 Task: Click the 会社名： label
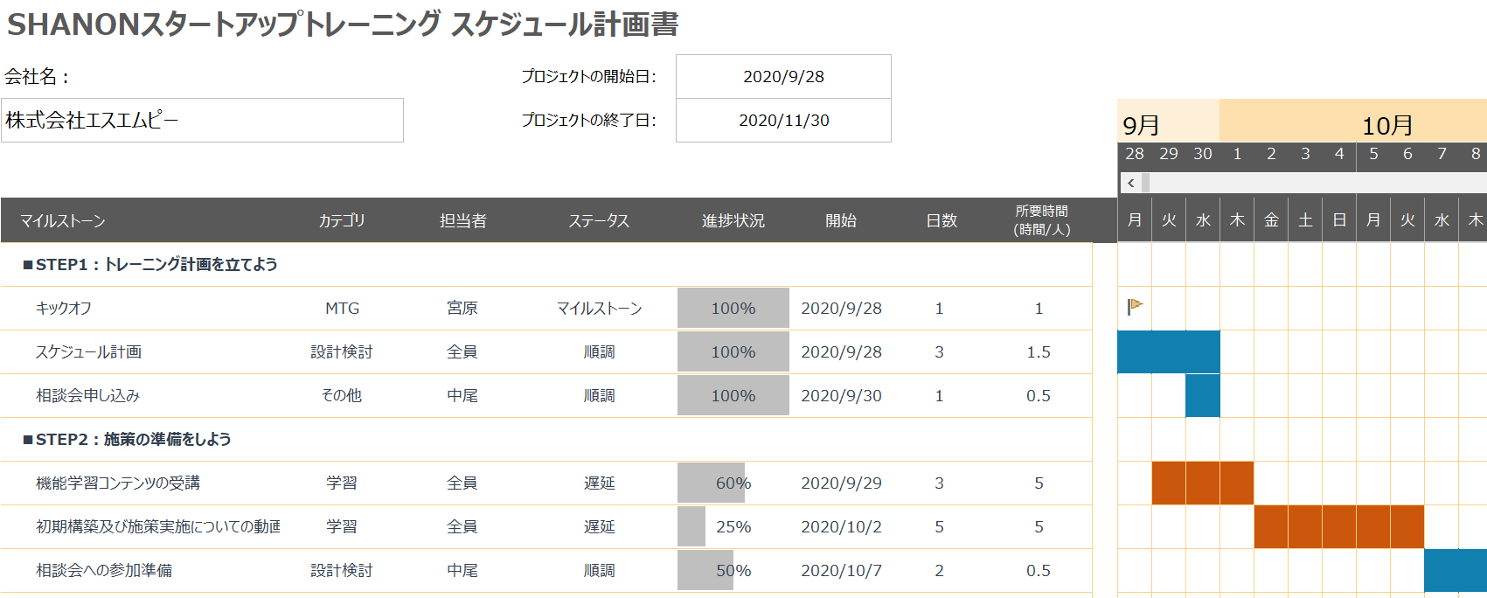click(x=37, y=76)
